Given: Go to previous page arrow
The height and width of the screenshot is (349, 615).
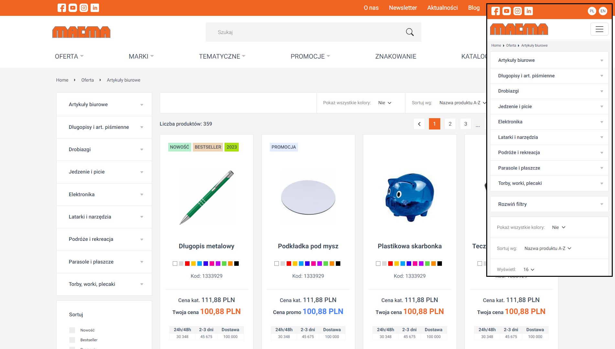Looking at the screenshot, I should coord(419,124).
